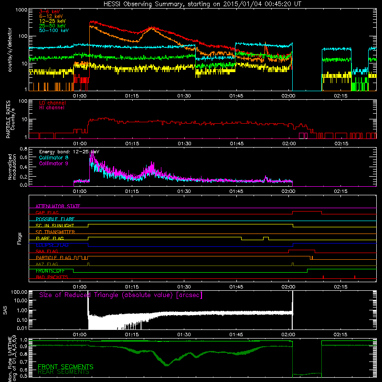Click the HESSI Observing Summary plot title
The height and width of the screenshot is (382, 382).
point(202,4)
